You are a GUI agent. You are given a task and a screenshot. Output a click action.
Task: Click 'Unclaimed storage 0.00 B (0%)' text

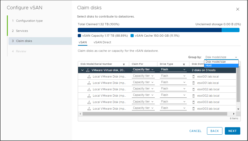click(x=218, y=24)
